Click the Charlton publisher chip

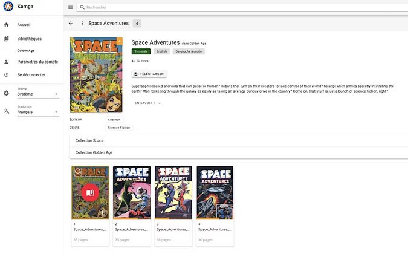[x=114, y=120]
